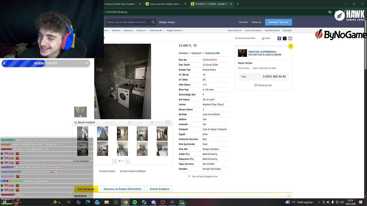Open the notification bell in taskbar
This screenshot has height=206, width=367.
coord(361,202)
